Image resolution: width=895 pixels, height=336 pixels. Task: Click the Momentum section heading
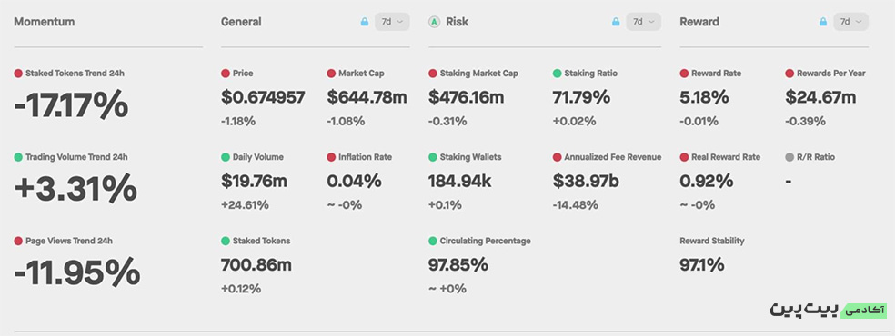tap(45, 22)
